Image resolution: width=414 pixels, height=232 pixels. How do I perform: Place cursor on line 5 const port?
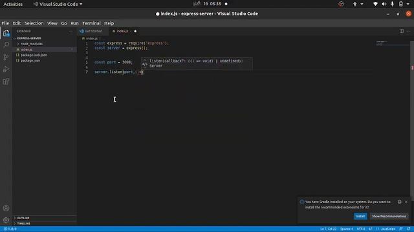pos(114,63)
